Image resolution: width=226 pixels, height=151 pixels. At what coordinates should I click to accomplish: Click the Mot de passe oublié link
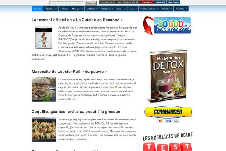[x=128, y=2]
